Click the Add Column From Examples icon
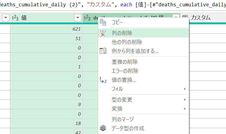The image size is (226, 134). (103, 51)
